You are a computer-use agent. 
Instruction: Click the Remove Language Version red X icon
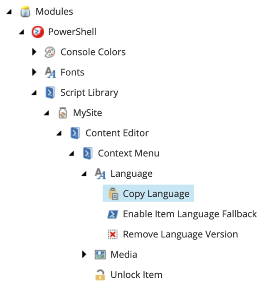coord(113,234)
